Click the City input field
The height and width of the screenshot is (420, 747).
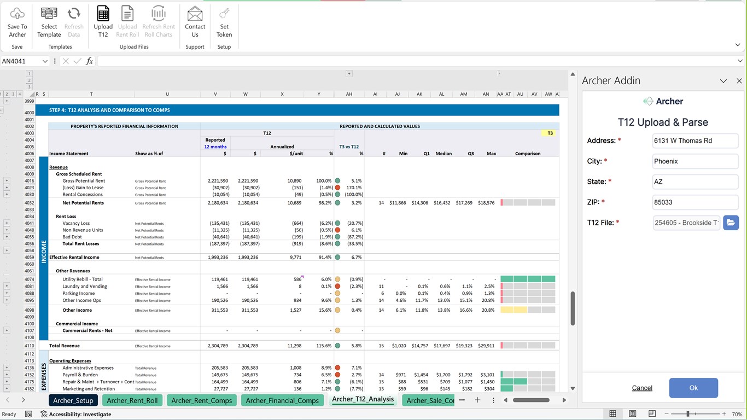point(696,161)
